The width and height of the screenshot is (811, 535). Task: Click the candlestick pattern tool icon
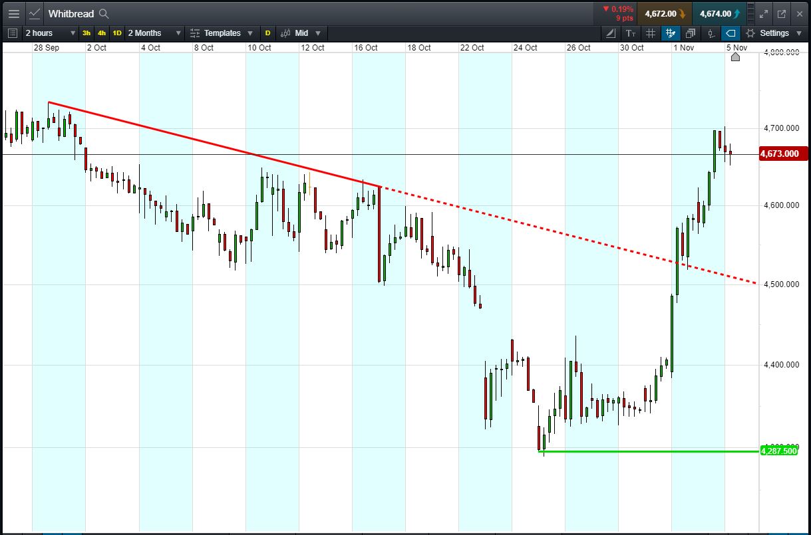pos(711,33)
